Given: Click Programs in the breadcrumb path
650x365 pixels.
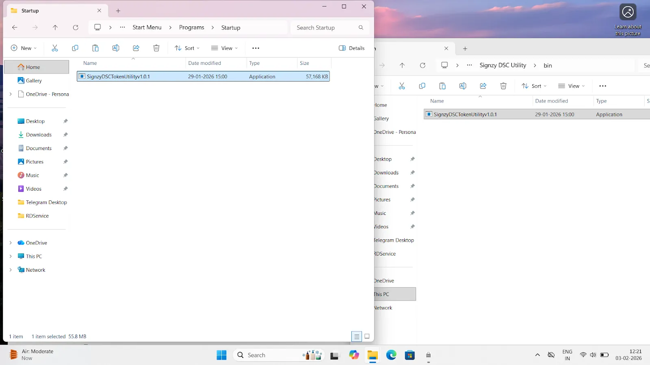Looking at the screenshot, I should pos(192,28).
